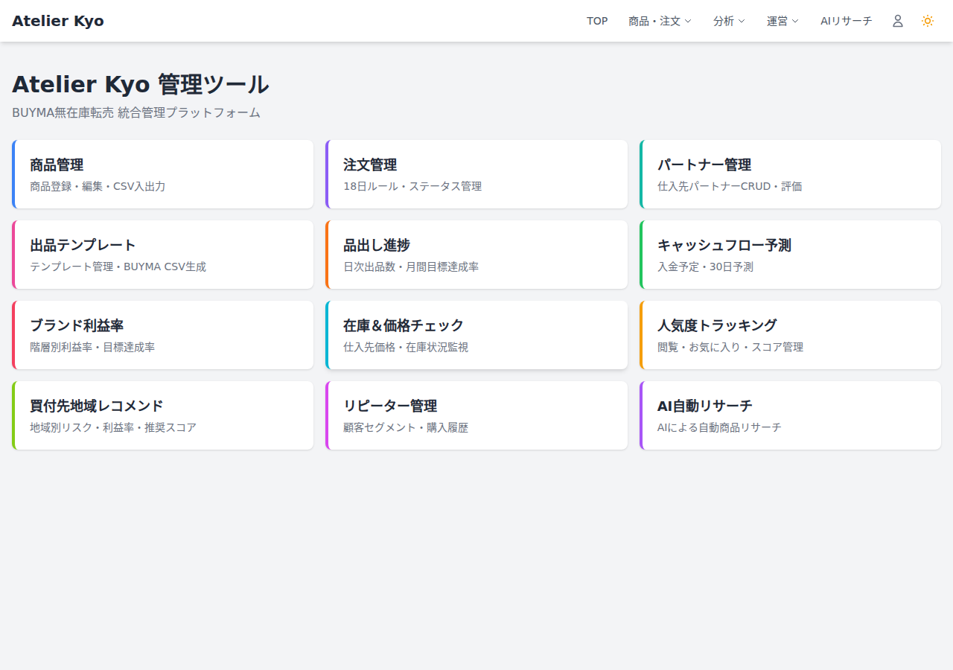
Task: Open the キャッシュフロー予測 card
Action: tap(790, 255)
